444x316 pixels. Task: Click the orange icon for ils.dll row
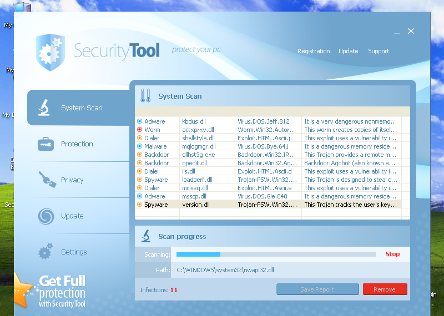[140, 171]
